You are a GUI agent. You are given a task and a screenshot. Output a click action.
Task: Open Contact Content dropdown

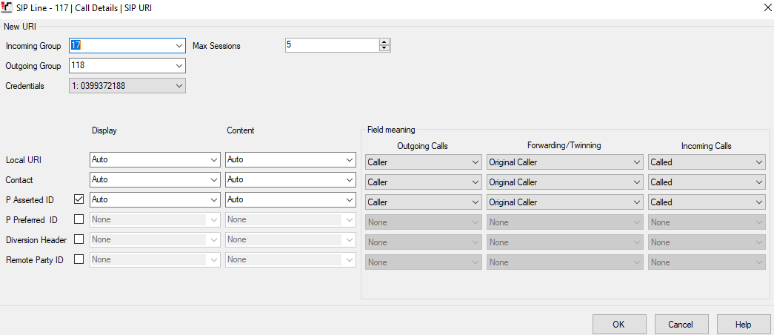pyautogui.click(x=350, y=179)
